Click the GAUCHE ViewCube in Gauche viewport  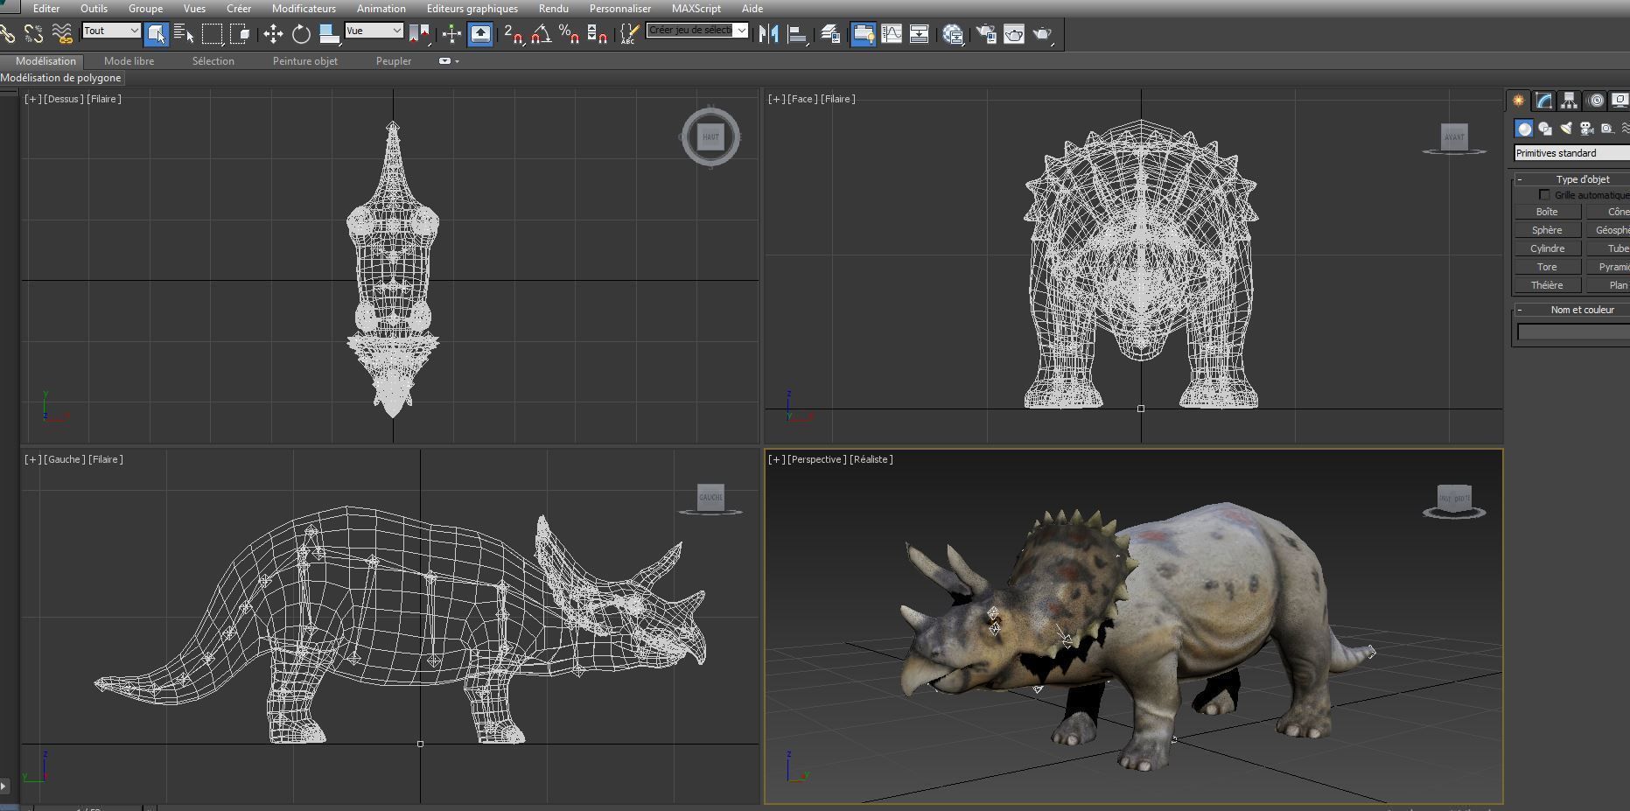pos(710,497)
